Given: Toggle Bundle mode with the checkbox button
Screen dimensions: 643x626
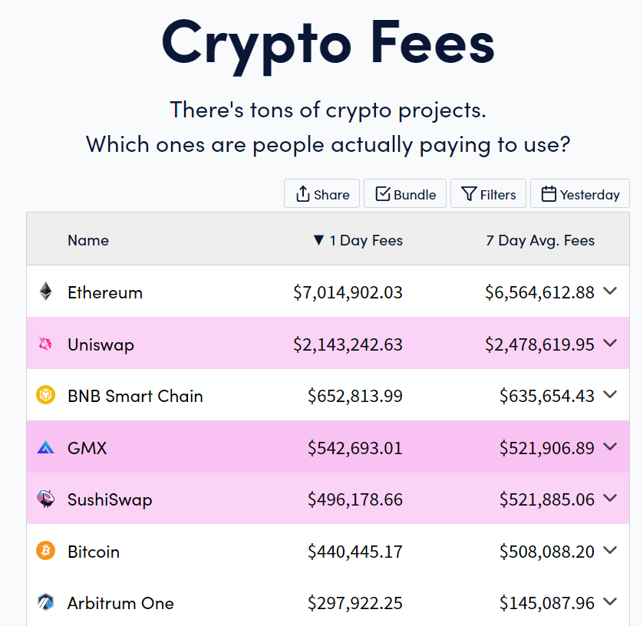Looking at the screenshot, I should click(x=405, y=193).
